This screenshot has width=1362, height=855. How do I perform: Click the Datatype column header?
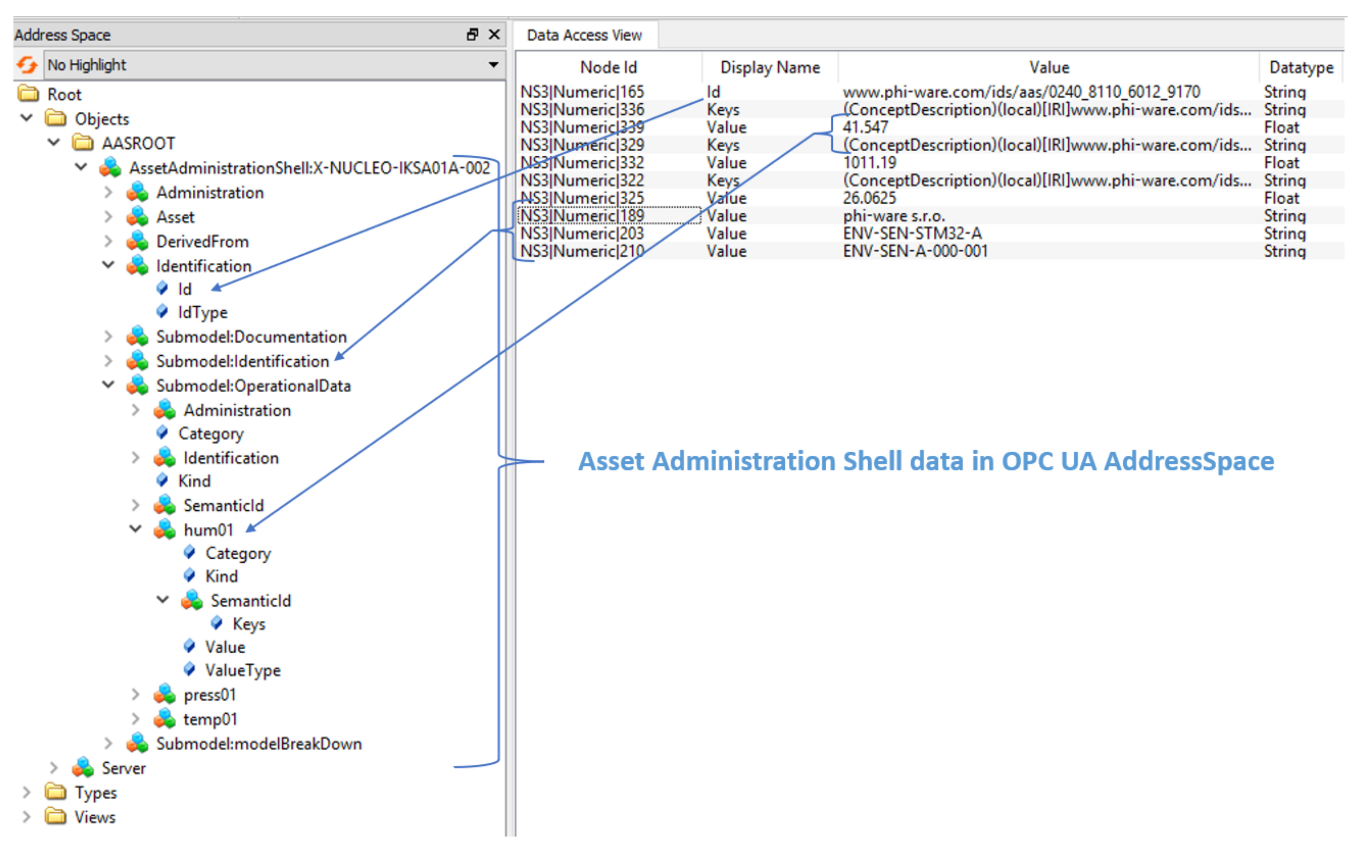pyautogui.click(x=1301, y=68)
